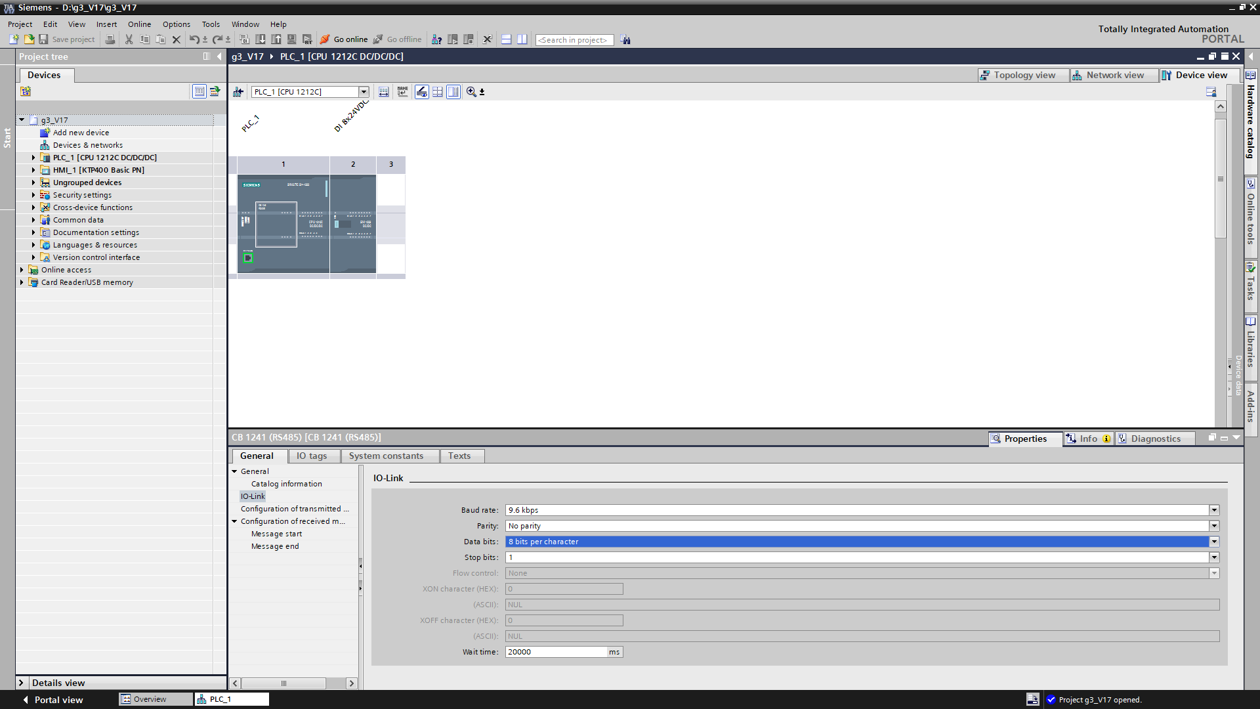1260x709 pixels.
Task: Open the Diagnostics tab in inspector
Action: [x=1155, y=439]
